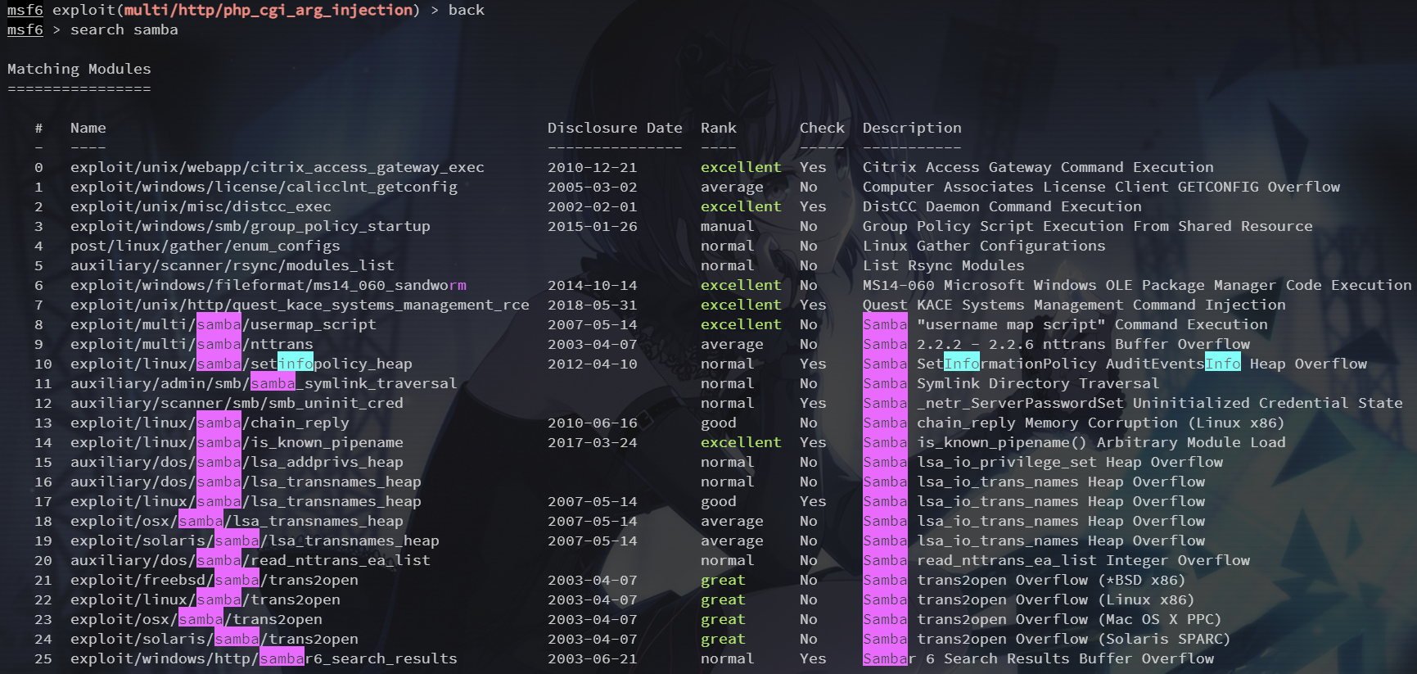Click the 'manual' rank for group_policy_startup
1417x674 pixels.
tap(728, 226)
